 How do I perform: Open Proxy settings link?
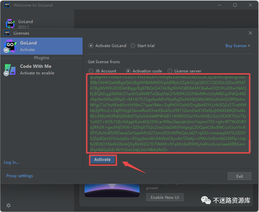point(19,176)
